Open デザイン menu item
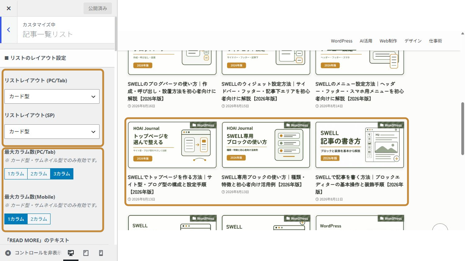 413,41
